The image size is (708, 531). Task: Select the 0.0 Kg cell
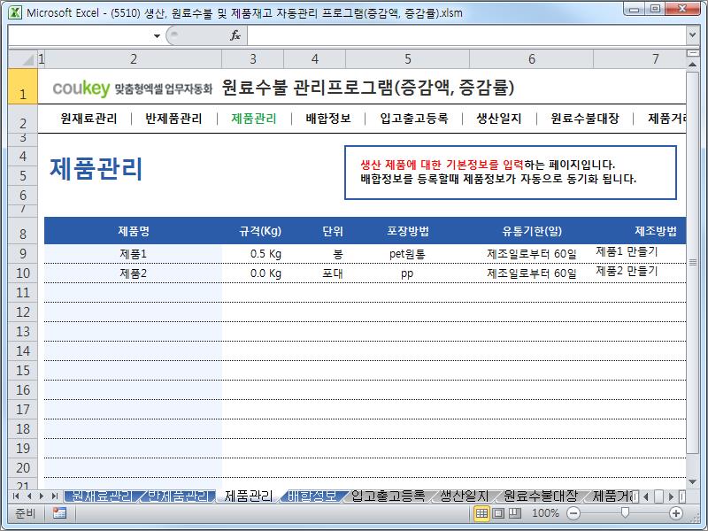pyautogui.click(x=252, y=273)
